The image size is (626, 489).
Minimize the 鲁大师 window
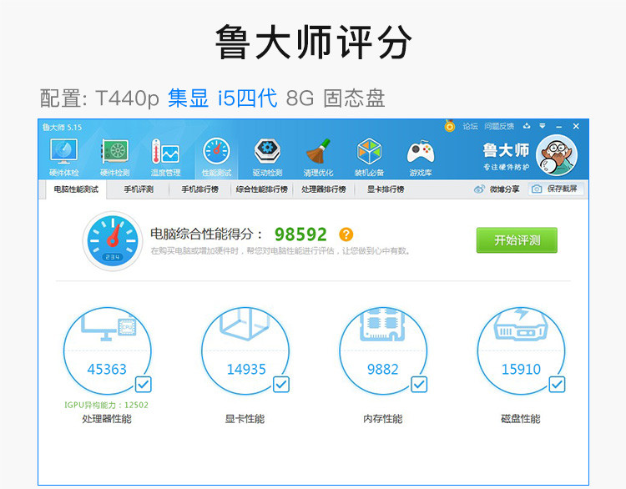click(x=559, y=127)
